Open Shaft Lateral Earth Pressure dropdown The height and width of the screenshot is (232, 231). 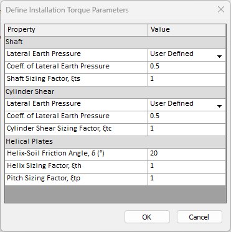pyautogui.click(x=219, y=57)
